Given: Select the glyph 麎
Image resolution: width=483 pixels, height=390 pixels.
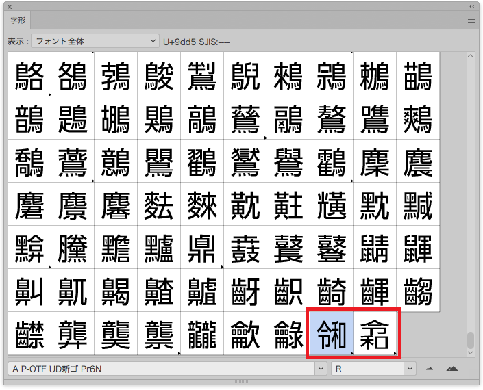Looking at the screenshot, I should [x=418, y=161].
